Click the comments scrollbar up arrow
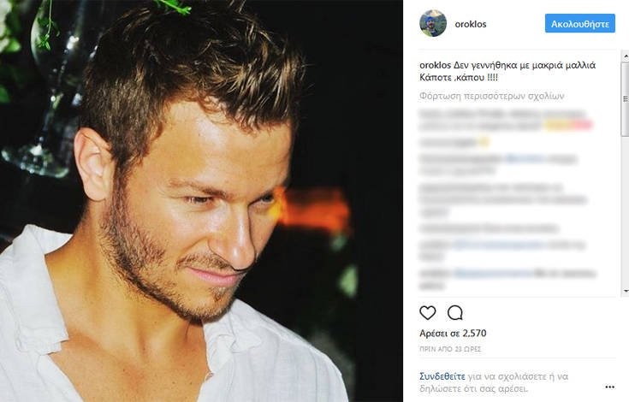The height and width of the screenshot is (402, 629). (x=625, y=56)
